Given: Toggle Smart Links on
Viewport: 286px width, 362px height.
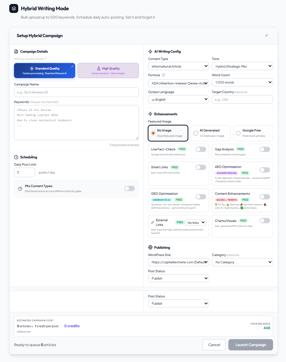Looking at the screenshot, I should pos(201,167).
